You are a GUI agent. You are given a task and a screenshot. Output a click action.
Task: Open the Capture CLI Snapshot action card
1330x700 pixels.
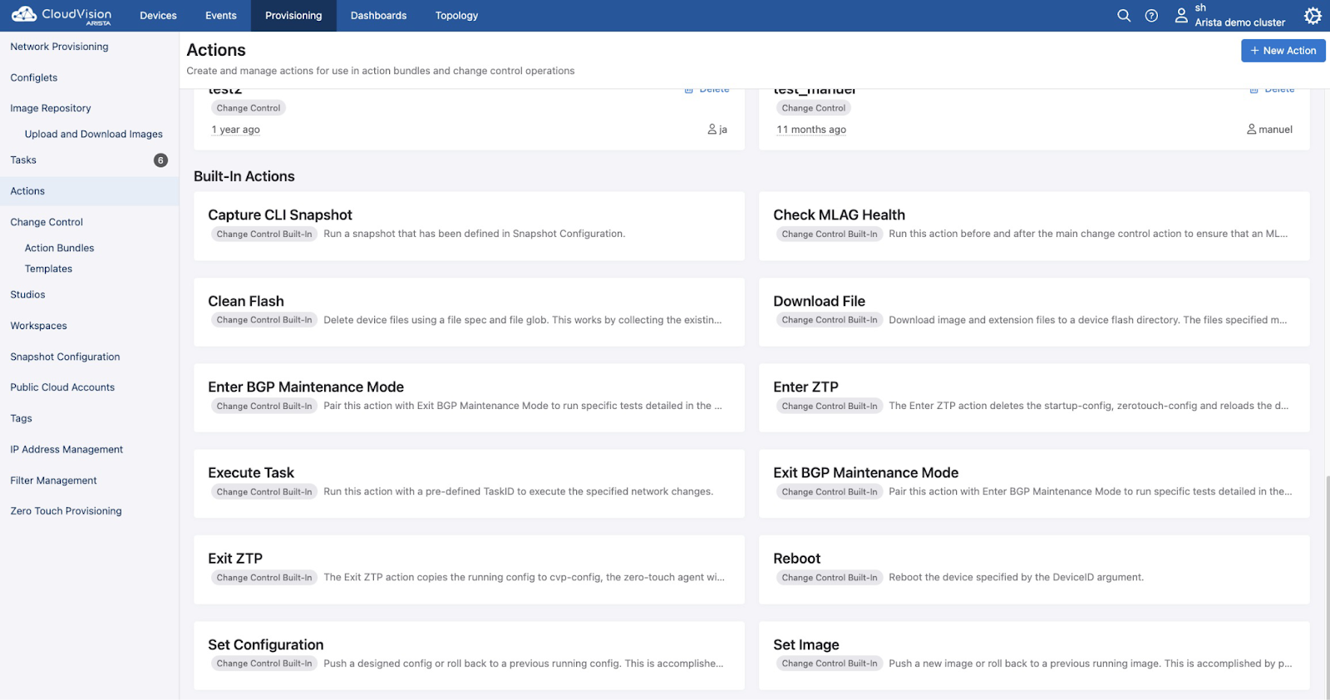click(469, 225)
